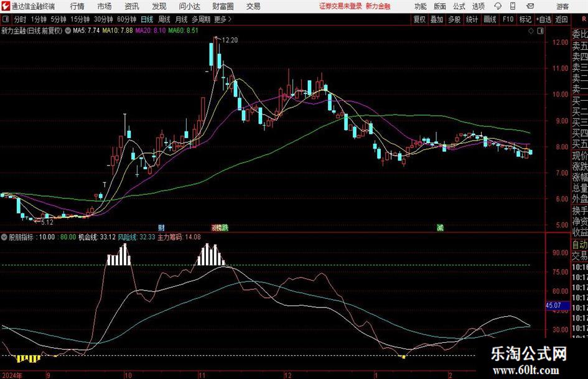Click the 画线 toolbar button
Image resolution: width=588 pixels, height=379 pixels.
tap(490, 19)
